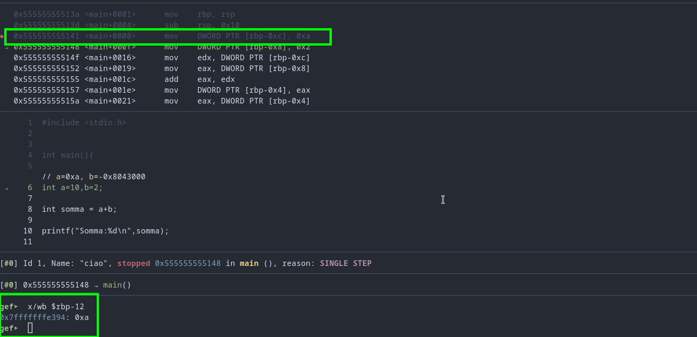Click the green current-instruction arrow in disassembly
The height and width of the screenshot is (337, 697).
point(7,47)
